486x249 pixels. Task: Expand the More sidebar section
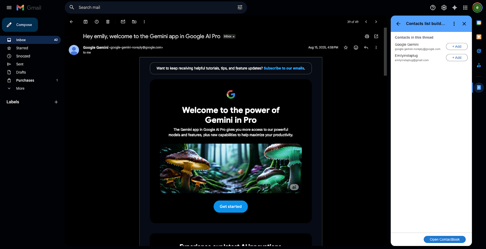[x=30, y=88]
